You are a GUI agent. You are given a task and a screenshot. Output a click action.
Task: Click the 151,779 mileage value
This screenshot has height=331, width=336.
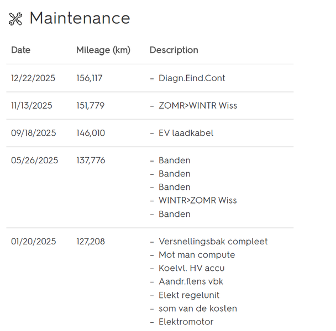91,105
